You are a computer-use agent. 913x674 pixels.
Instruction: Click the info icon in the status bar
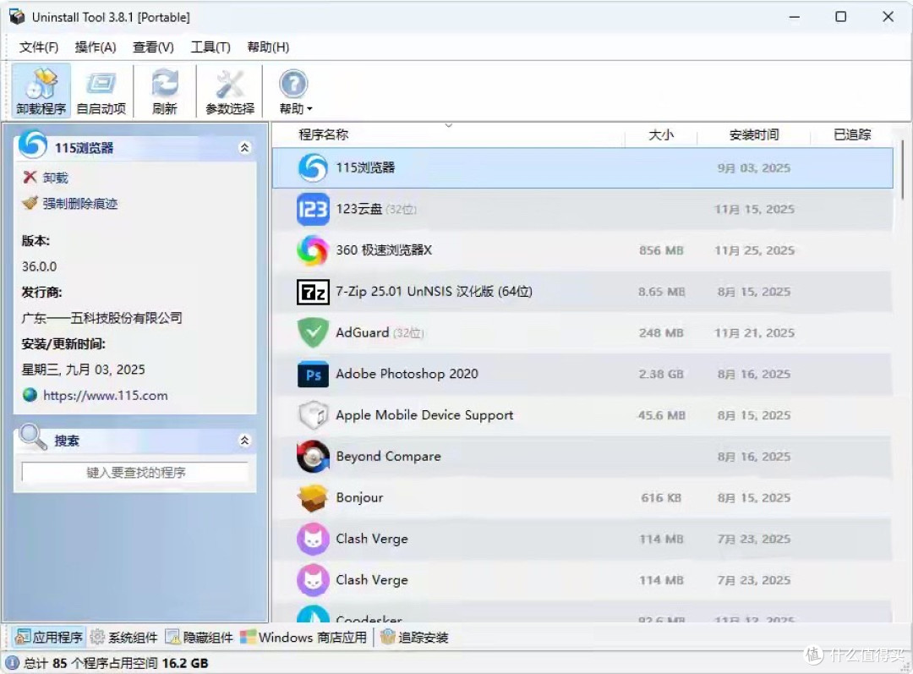tap(12, 662)
